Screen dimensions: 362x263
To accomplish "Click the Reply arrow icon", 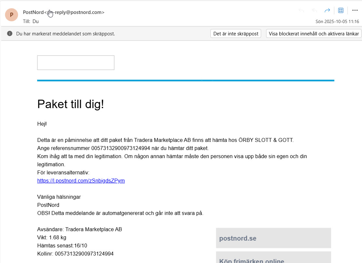I will pos(301,10).
